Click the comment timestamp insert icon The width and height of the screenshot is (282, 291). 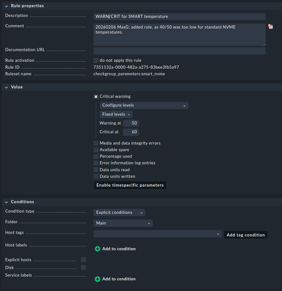[x=270, y=27]
